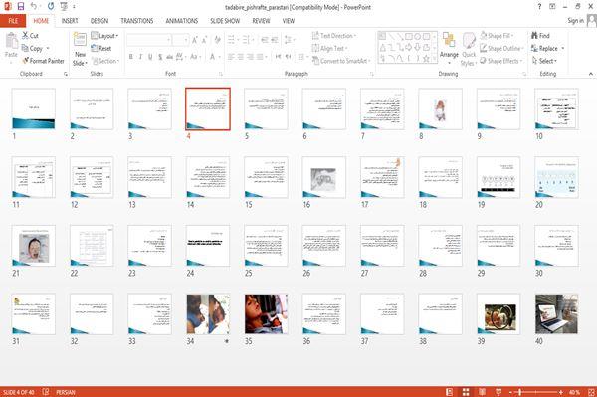Click the Reading View icon in status bar
This screenshot has height=397, width=597.
482,392
